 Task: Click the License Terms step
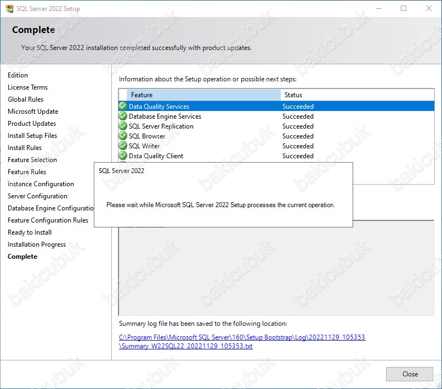coord(27,87)
